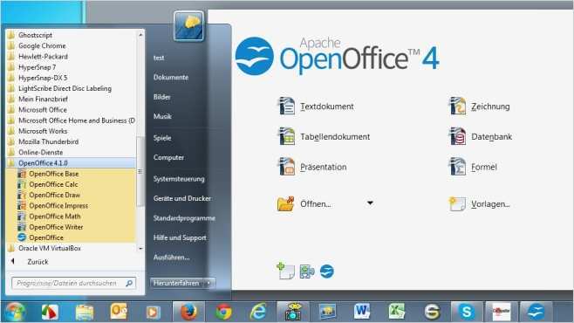
Task: Collapse the OpenOffice 4.1.0 folder
Action: 71,163
